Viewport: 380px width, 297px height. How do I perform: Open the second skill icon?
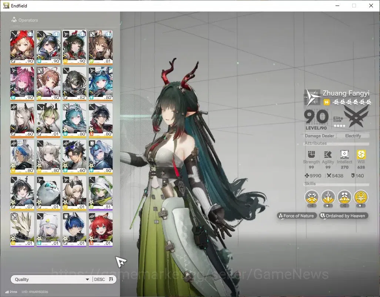coord(328,197)
